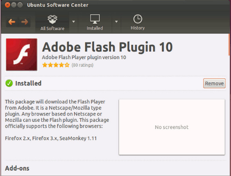Screen dimensions: 231x176
Task: Close the Ubuntu Software Center window
Action: 7,5
